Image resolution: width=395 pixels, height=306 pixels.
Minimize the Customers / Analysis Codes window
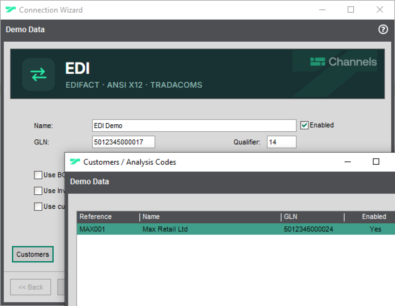[x=348, y=162]
